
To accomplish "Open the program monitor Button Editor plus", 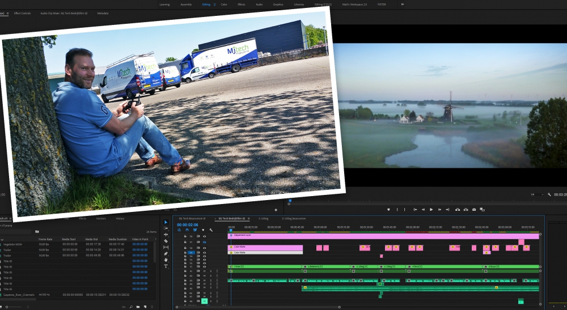I will (x=276, y=210).
